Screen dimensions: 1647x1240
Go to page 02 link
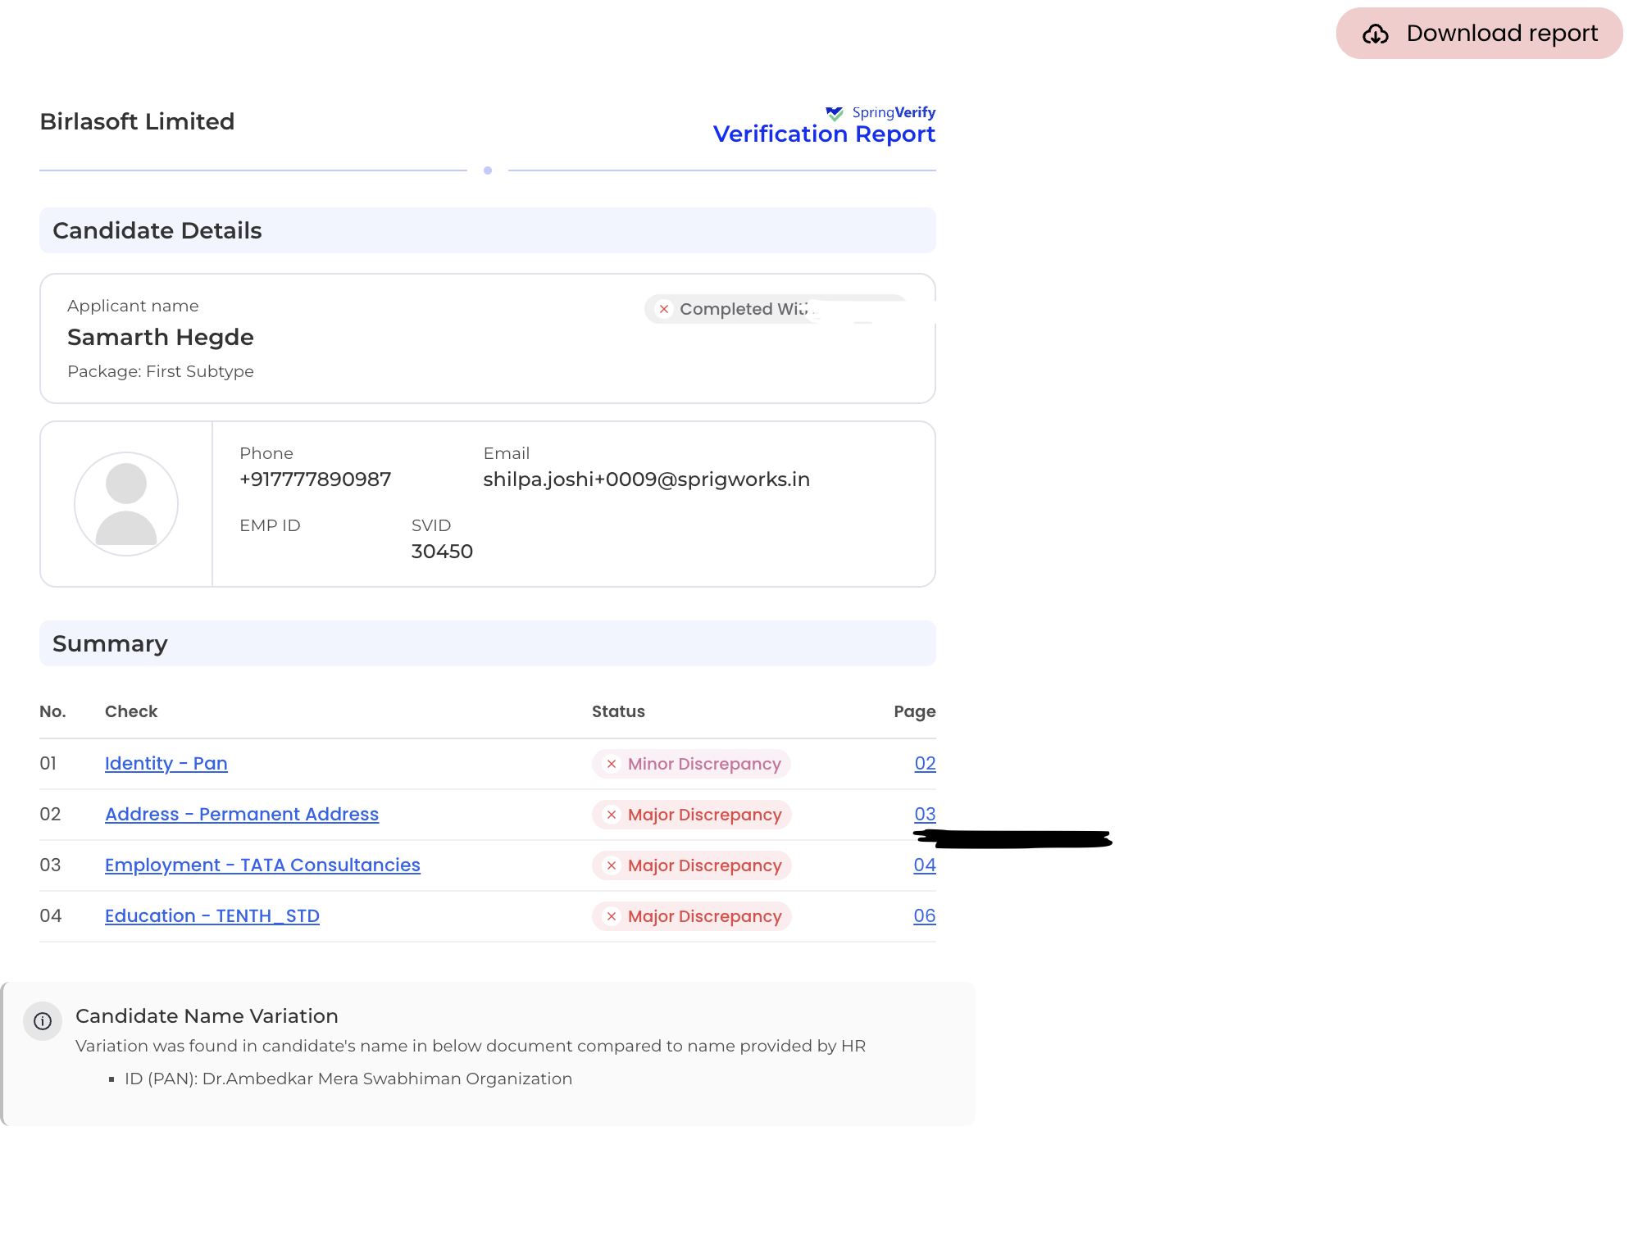coord(925,764)
